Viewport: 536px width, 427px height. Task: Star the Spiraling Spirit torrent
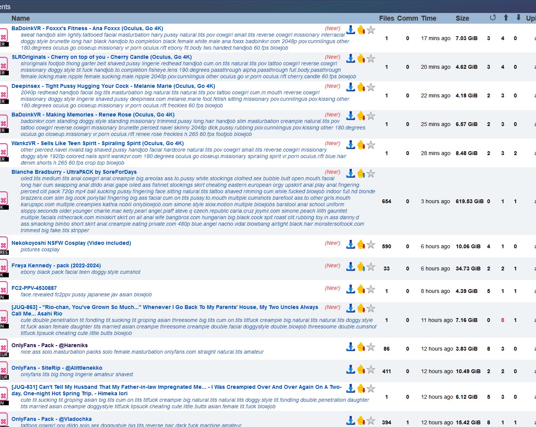[371, 145]
